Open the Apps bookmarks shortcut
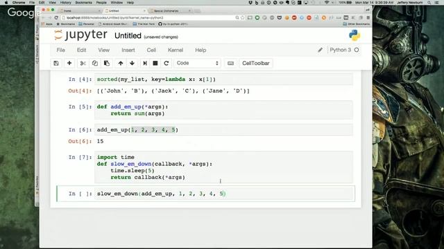The height and width of the screenshot is (249, 444). tap(47, 24)
